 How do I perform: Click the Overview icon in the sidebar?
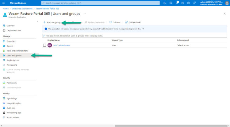click(4, 26)
